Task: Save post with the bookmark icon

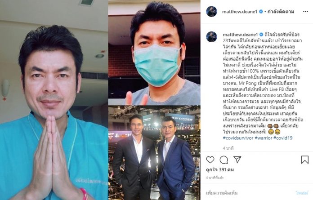Action: click(304, 160)
